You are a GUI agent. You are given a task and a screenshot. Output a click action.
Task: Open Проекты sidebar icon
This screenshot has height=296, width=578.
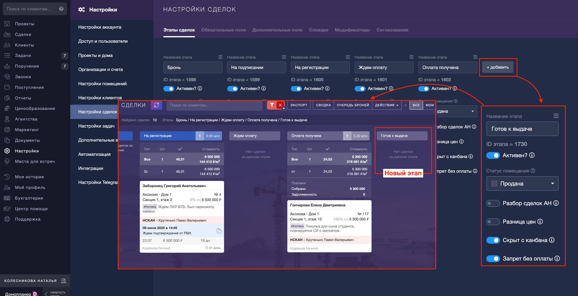[7, 24]
